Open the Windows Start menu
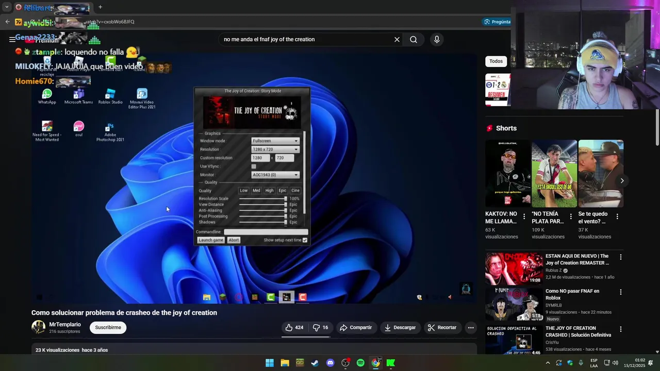 click(270, 363)
